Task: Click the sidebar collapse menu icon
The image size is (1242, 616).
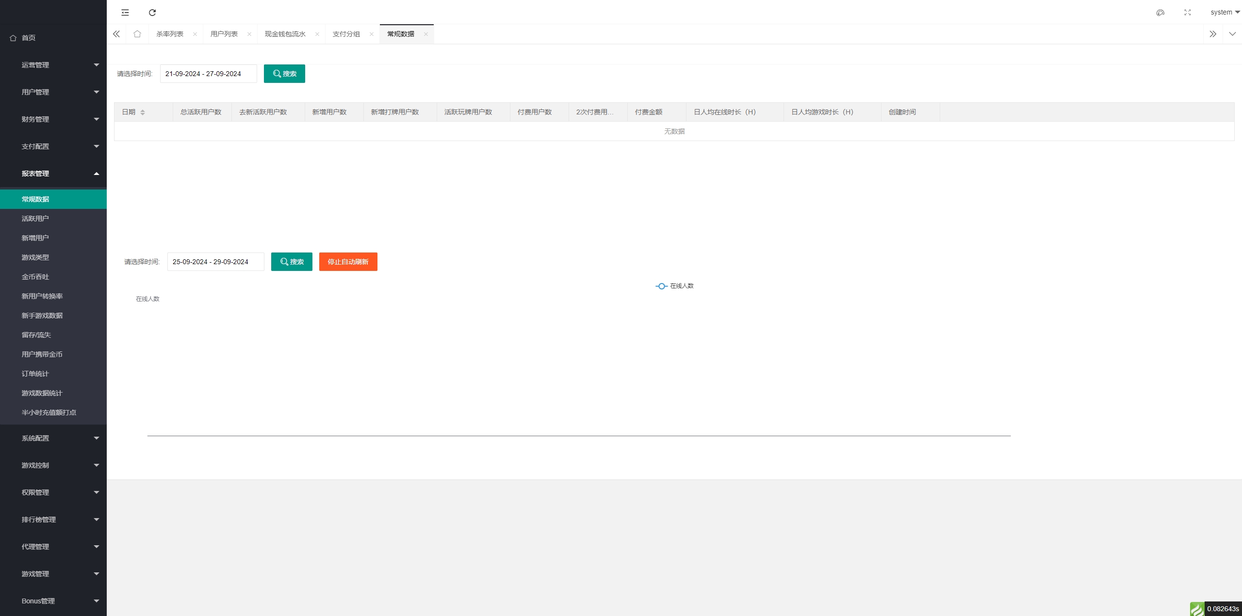Action: 125,13
